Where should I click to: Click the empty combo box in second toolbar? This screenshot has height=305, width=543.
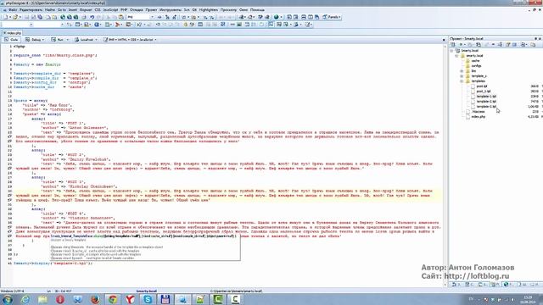(x=17, y=25)
